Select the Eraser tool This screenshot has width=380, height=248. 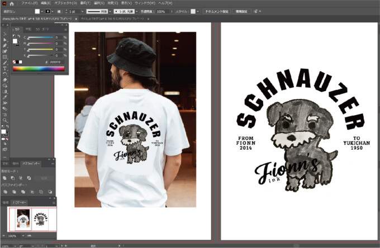pos(4,80)
